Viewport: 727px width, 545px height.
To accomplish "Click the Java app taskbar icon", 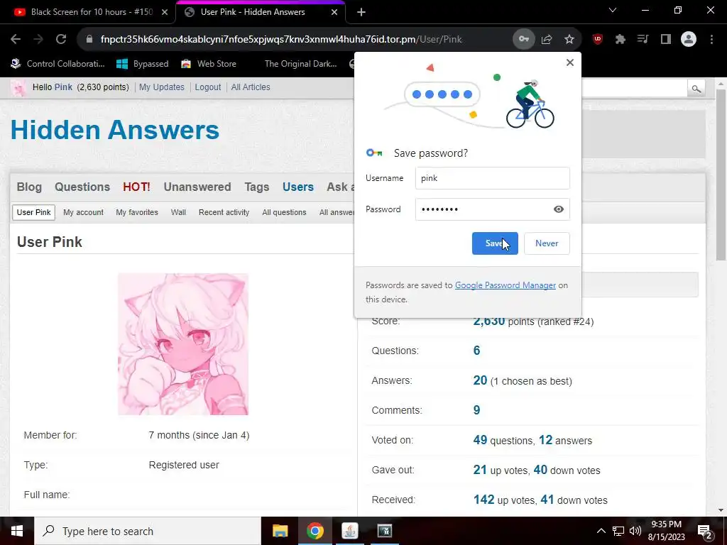I will (x=349, y=531).
